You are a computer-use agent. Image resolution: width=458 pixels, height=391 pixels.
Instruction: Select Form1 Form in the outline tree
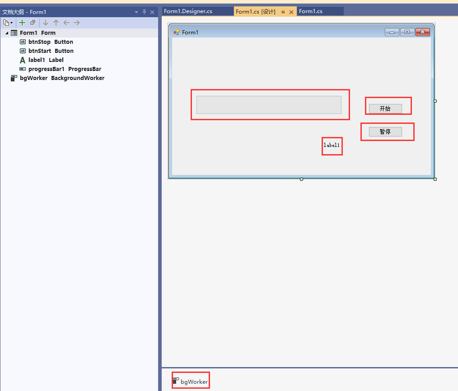(x=37, y=33)
